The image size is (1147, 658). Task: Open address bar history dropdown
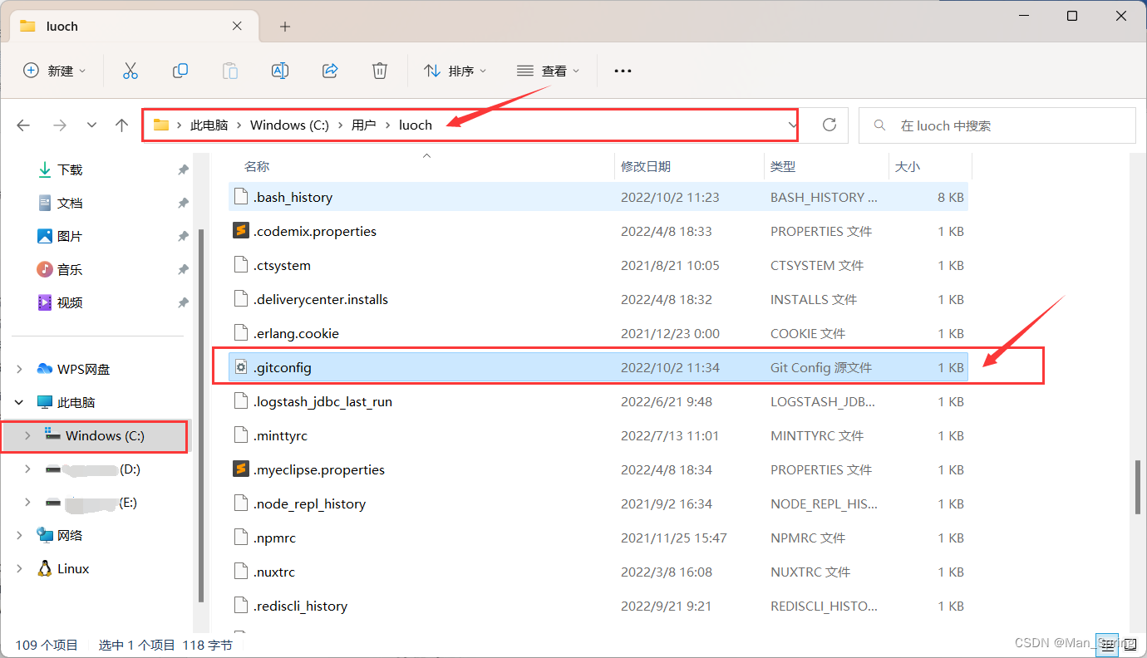pyautogui.click(x=790, y=125)
